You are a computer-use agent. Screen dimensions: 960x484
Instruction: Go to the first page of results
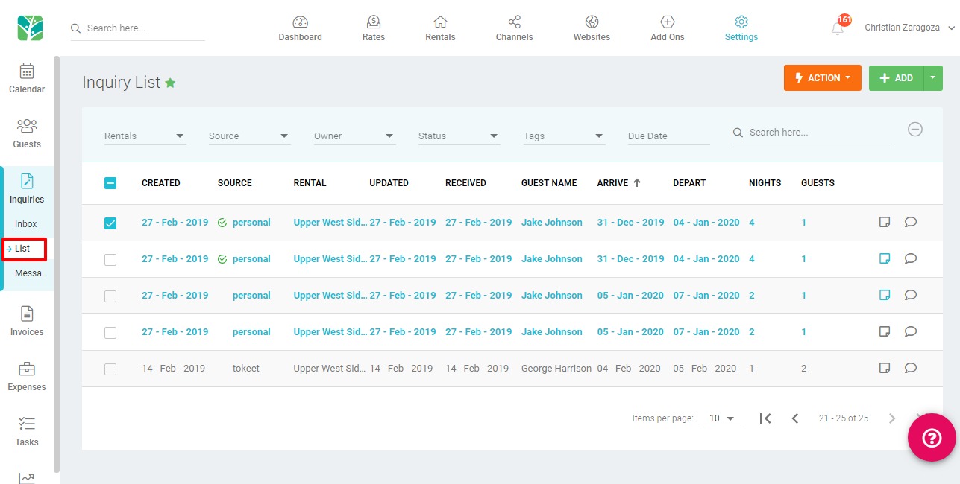(765, 418)
